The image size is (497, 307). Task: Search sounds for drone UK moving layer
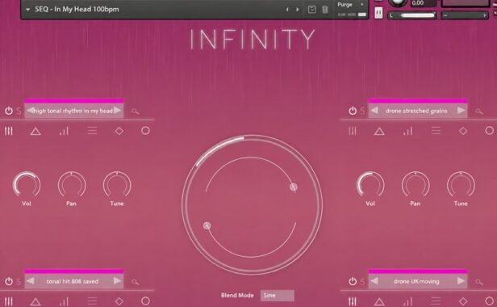[479, 282]
